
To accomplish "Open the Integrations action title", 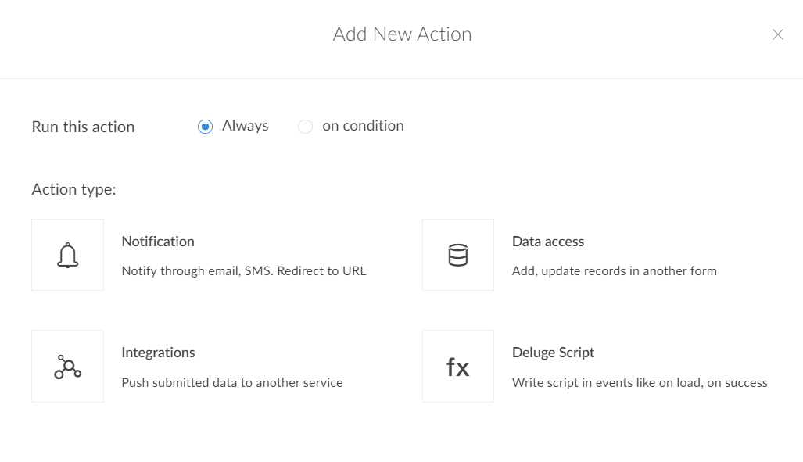I will pyautogui.click(x=158, y=353).
